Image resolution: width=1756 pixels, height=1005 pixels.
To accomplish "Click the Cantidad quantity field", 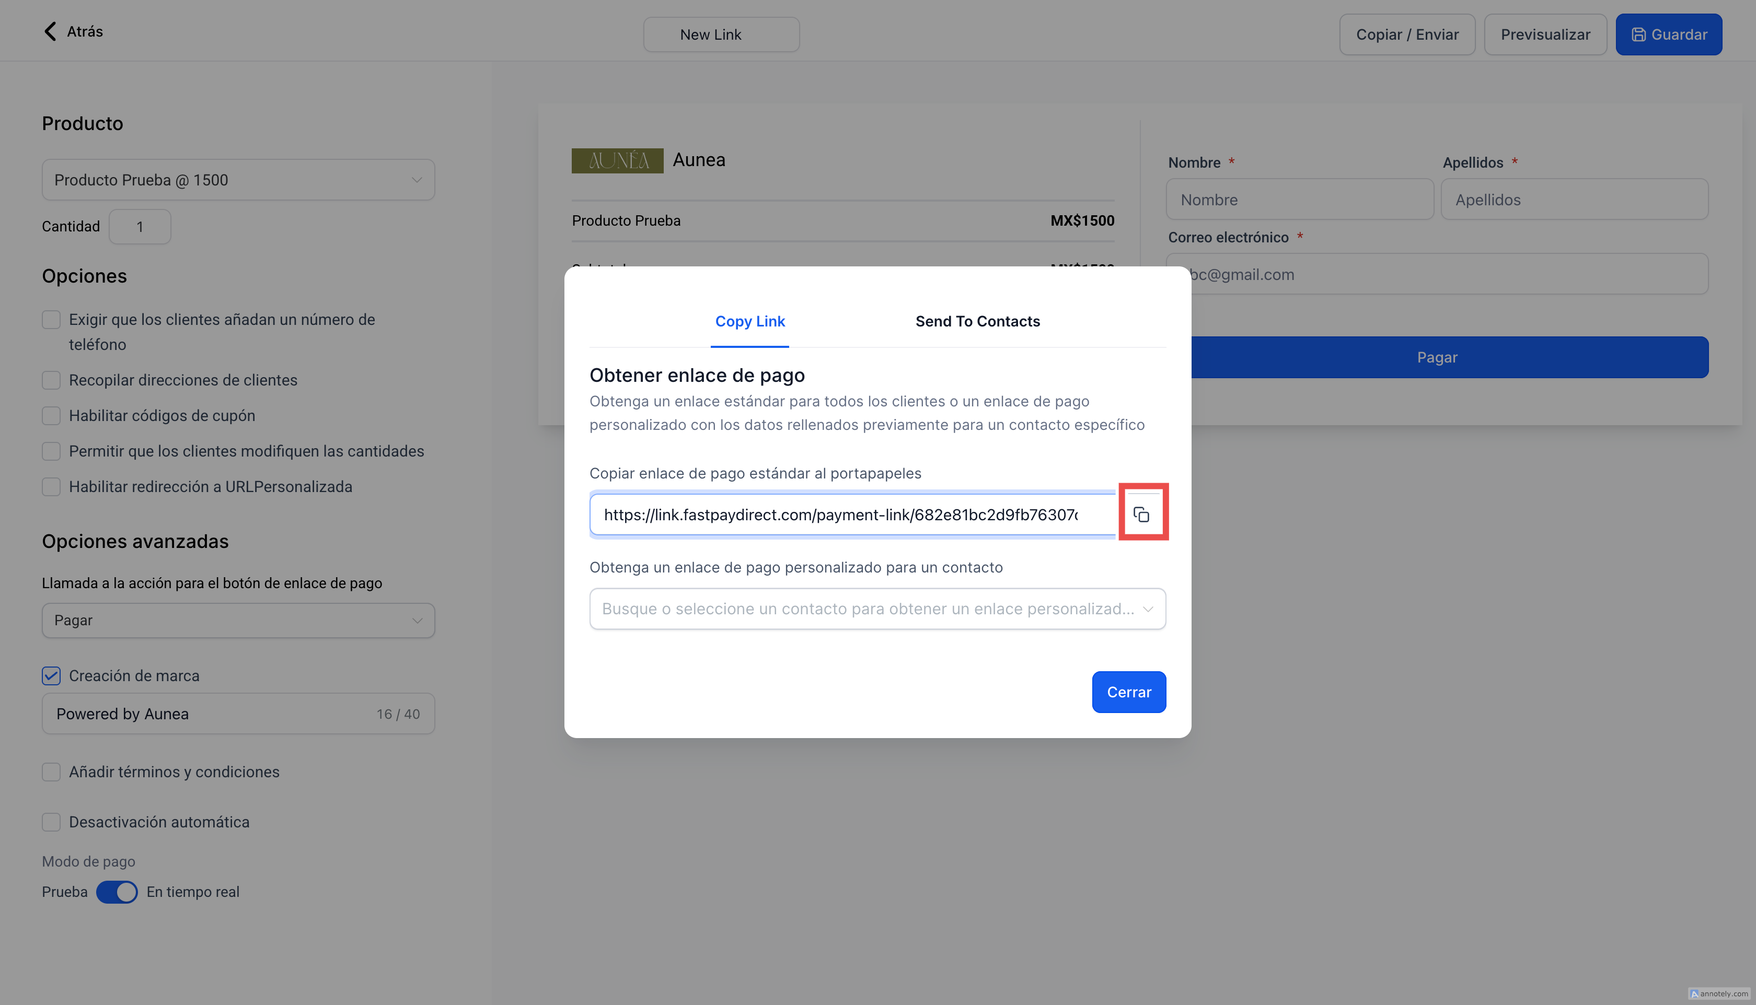I will coord(140,227).
